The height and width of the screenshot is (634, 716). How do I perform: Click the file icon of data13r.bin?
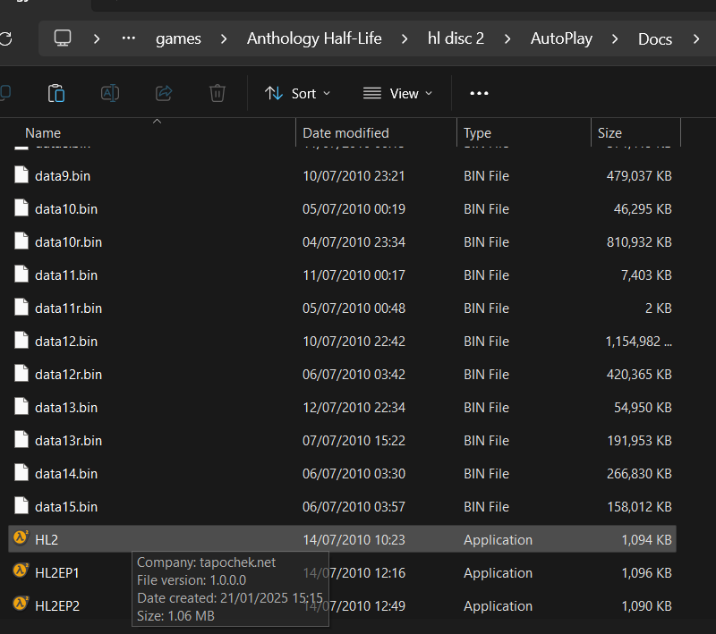[x=21, y=440]
